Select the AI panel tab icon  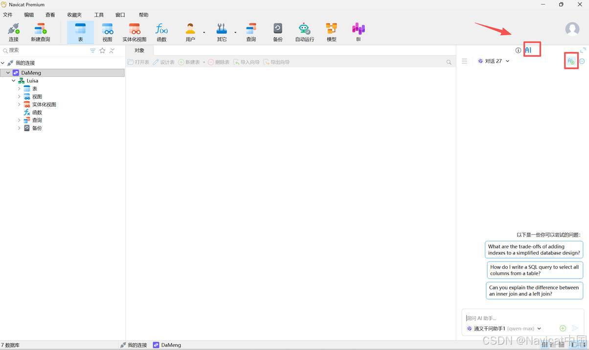(528, 50)
